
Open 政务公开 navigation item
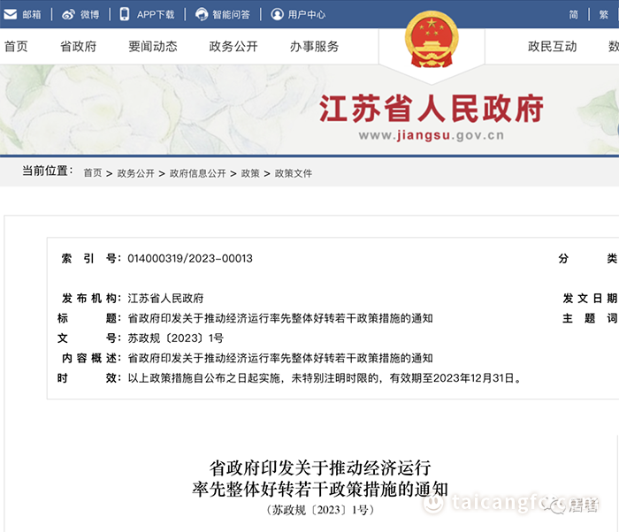233,47
